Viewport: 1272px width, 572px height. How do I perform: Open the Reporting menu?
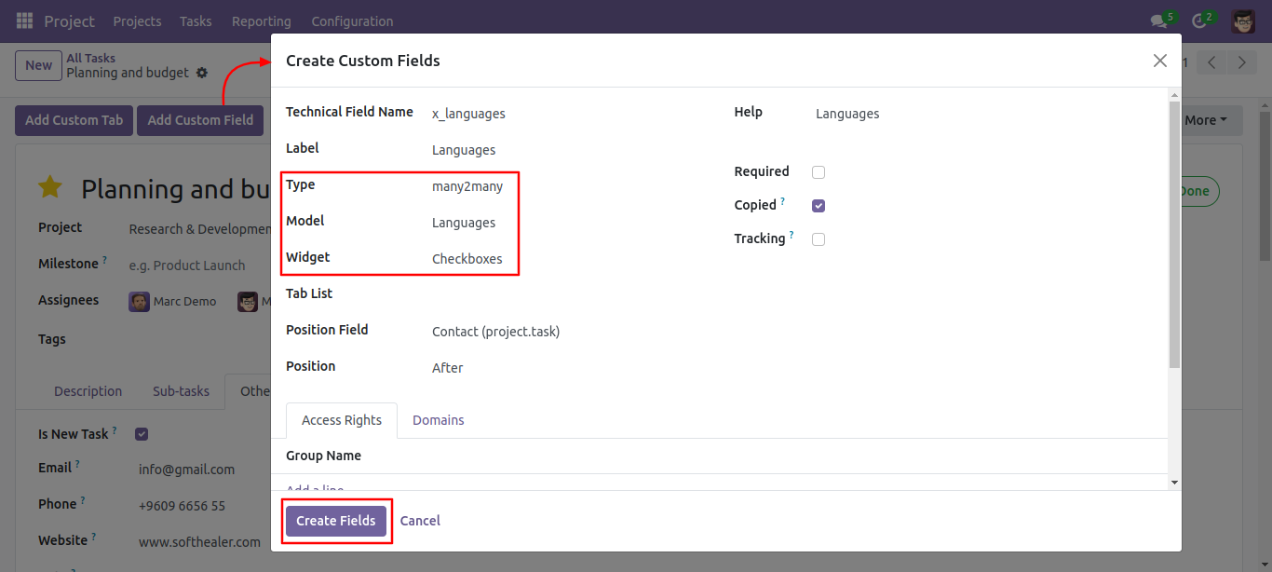click(261, 20)
